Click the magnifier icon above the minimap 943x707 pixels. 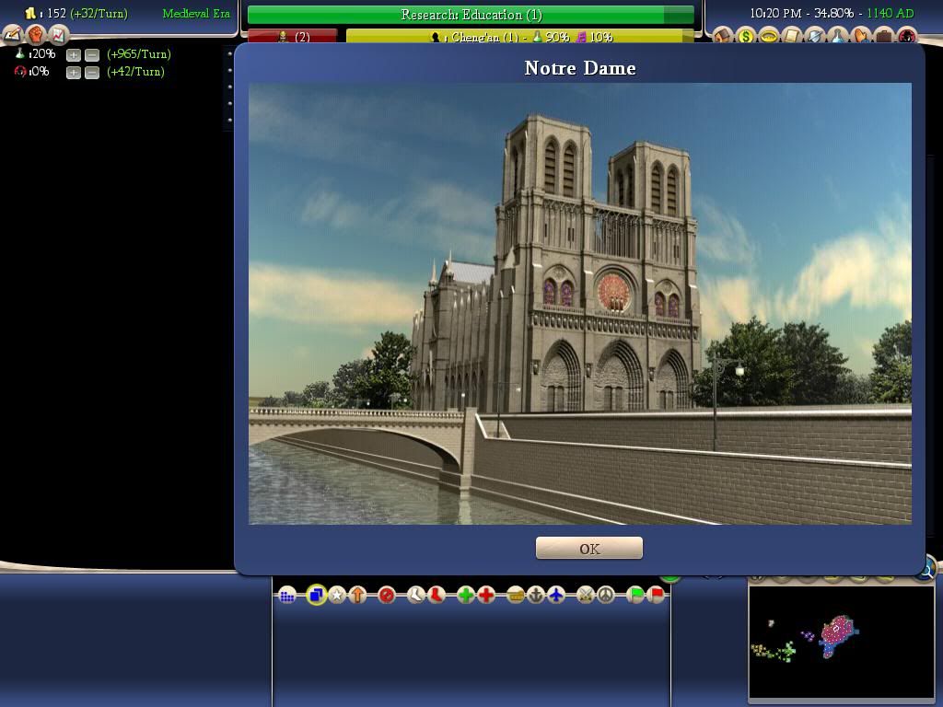tap(926, 568)
